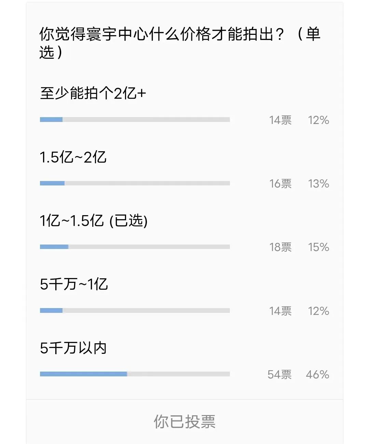Image resolution: width=369 pixels, height=444 pixels.
Task: Select the 1亿~1.5亿 (已选) option
Action: pyautogui.click(x=94, y=221)
